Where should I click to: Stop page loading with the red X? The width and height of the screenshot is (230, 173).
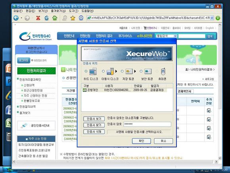pos(38,18)
